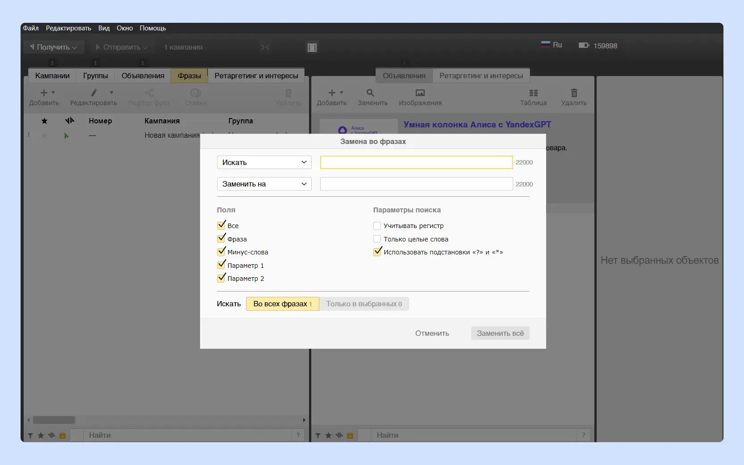The image size is (744, 465).
Task: Open the Окно menu
Action: tap(125, 28)
